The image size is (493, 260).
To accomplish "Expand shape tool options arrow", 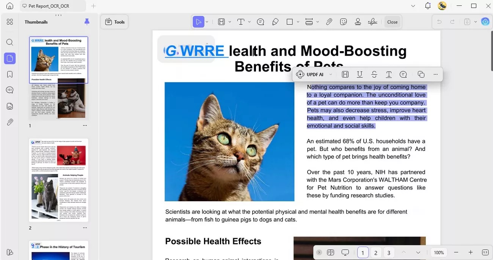I will click(298, 22).
